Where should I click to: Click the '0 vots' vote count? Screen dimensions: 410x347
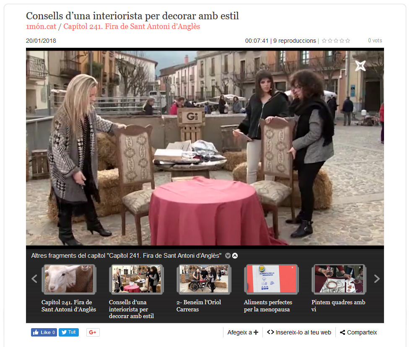pos(375,41)
